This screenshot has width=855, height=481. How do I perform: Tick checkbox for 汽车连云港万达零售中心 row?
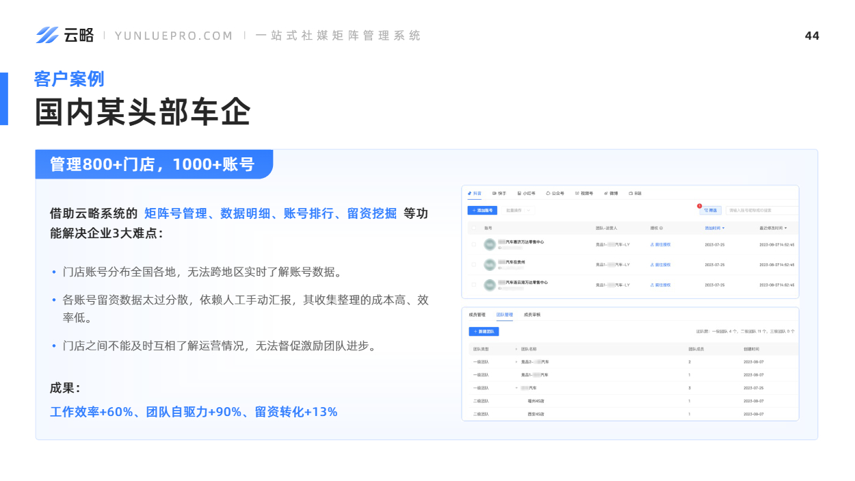[x=473, y=285]
